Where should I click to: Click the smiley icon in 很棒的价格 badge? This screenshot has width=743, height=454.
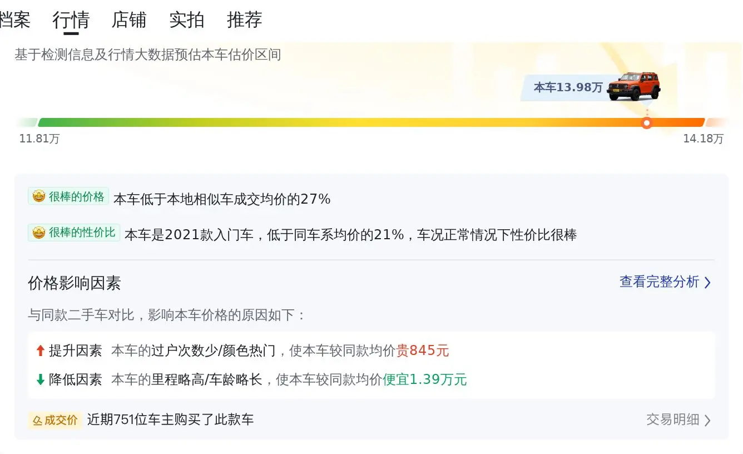click(39, 196)
